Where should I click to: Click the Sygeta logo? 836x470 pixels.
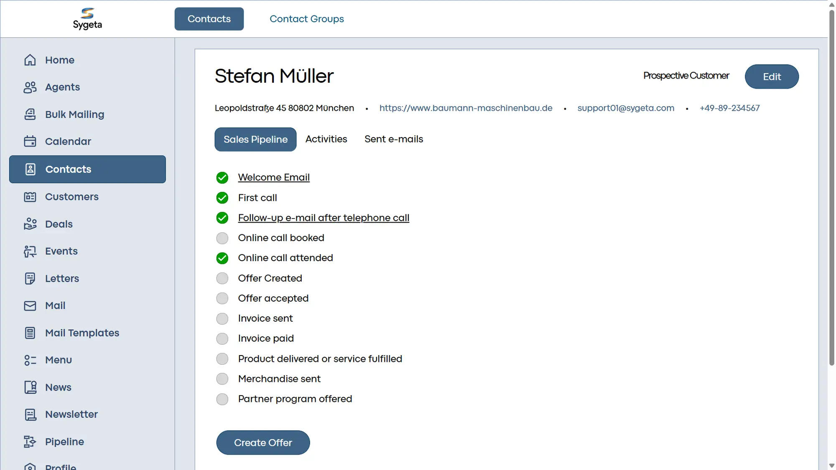click(x=87, y=18)
